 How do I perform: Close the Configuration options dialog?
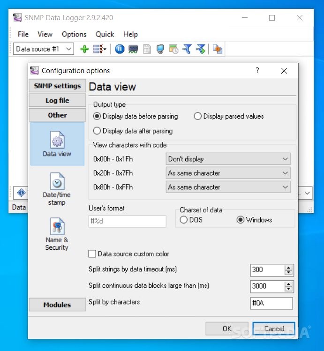[x=284, y=71]
